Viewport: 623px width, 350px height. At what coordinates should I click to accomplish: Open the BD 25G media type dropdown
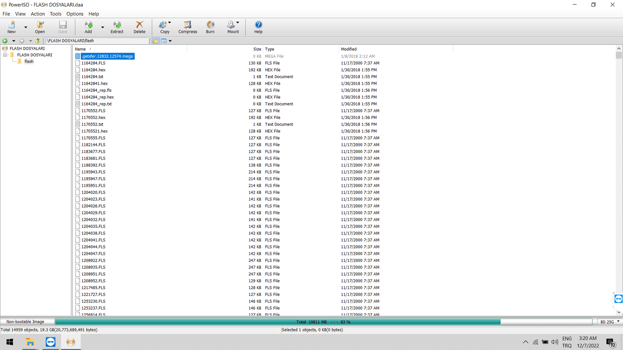coord(610,322)
